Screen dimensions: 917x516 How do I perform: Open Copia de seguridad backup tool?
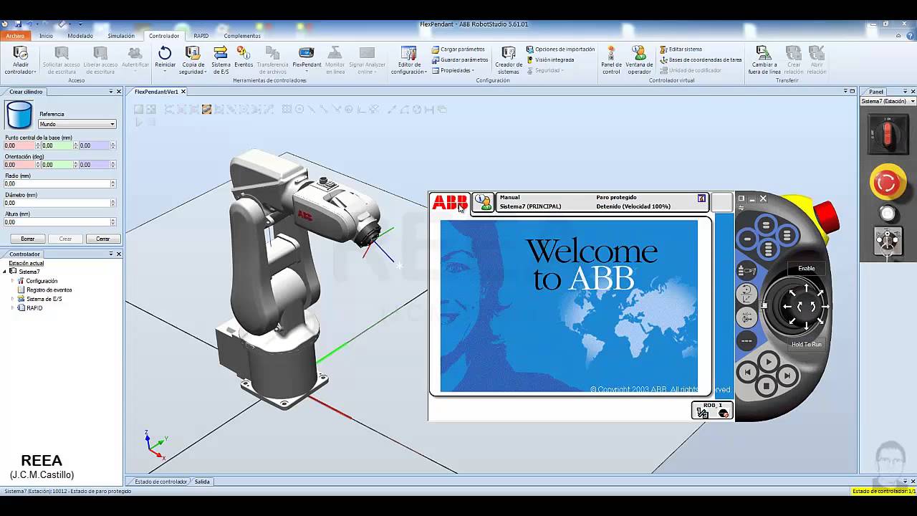192,60
